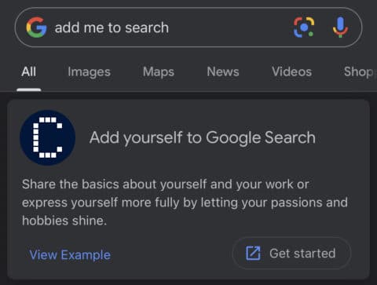Click the card description about passions and hobbies

[x=185, y=203]
